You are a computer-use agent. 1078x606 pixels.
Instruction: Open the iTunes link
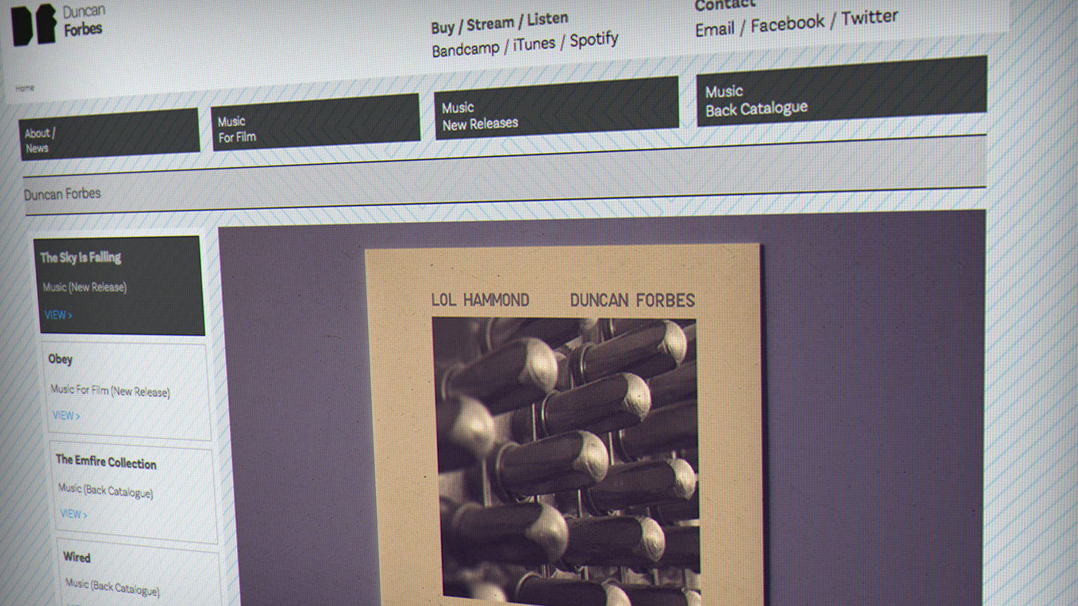click(x=534, y=45)
